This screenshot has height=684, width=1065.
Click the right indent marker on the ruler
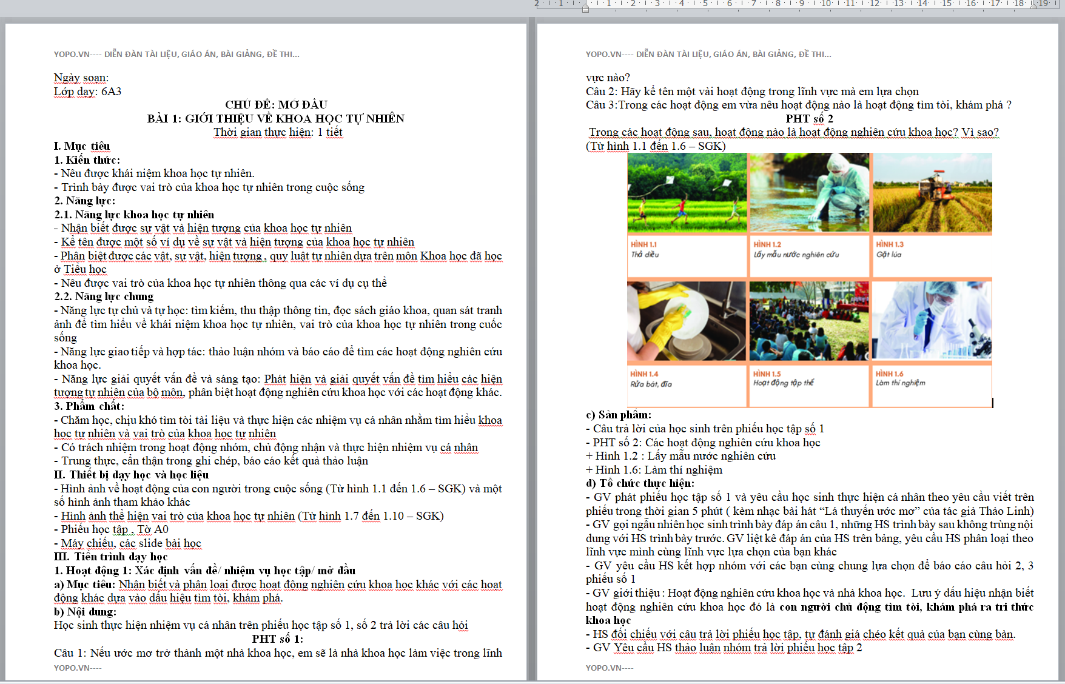click(x=1034, y=5)
